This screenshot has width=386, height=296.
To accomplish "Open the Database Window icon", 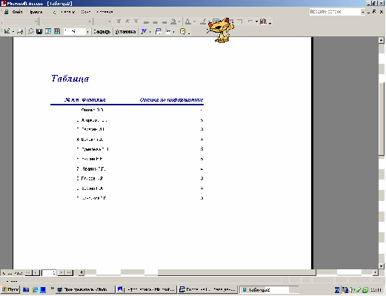I will click(x=159, y=31).
